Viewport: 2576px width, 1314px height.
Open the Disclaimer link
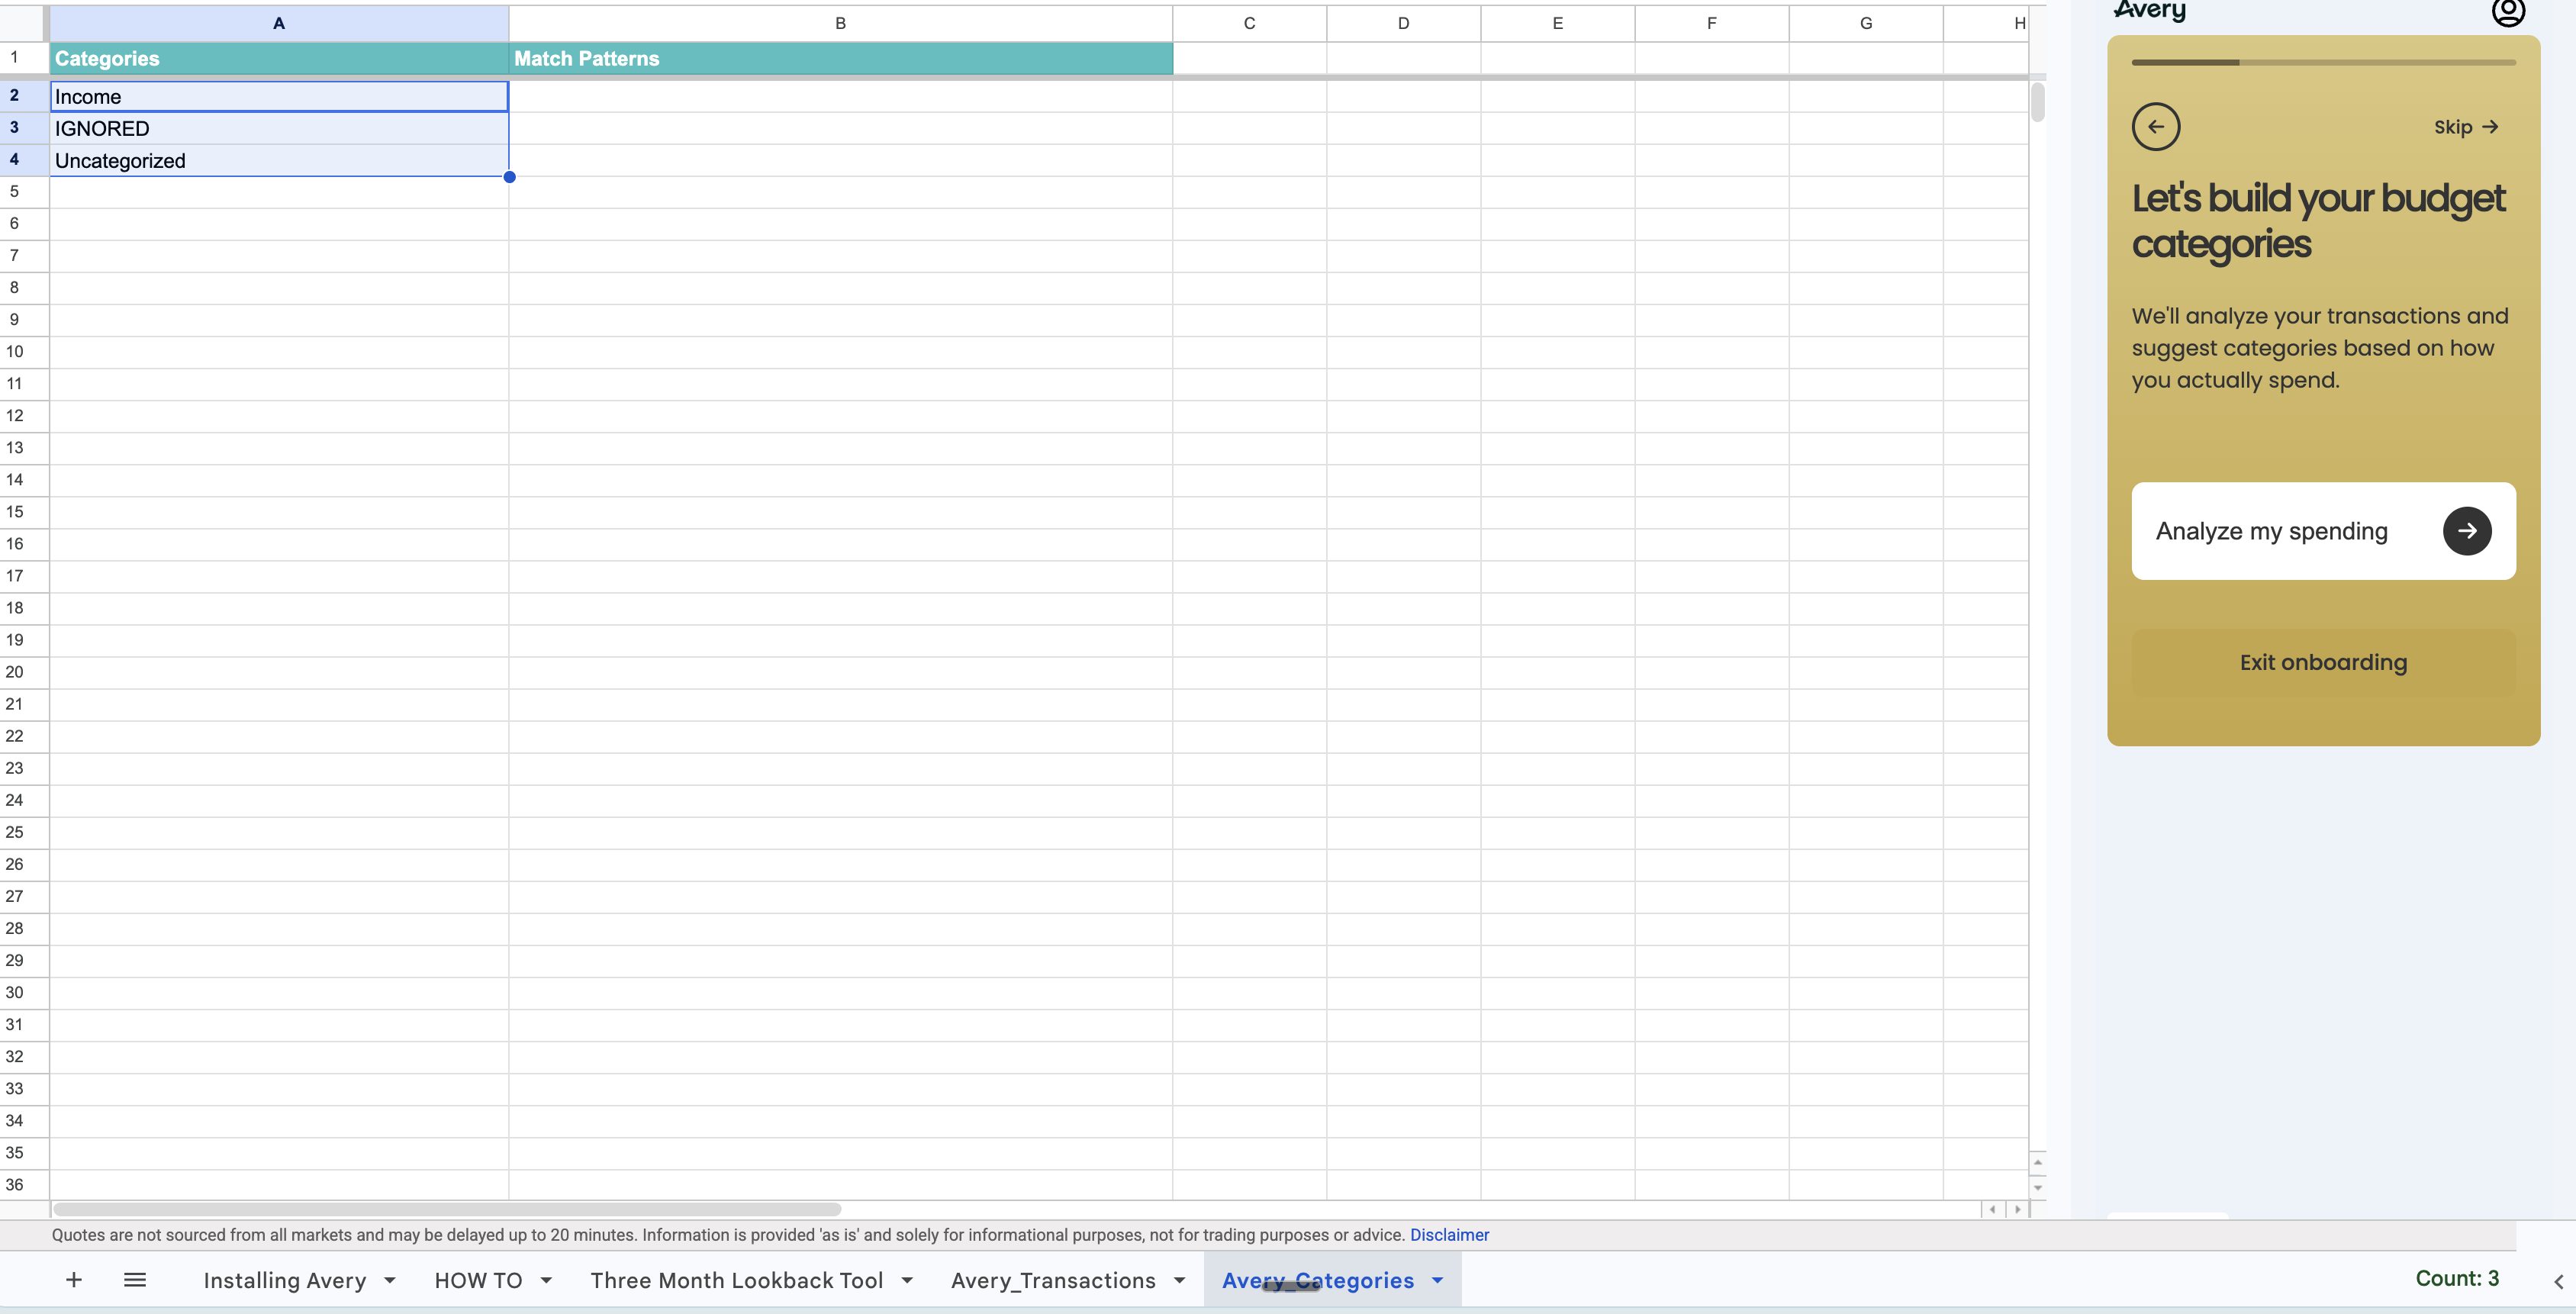pos(1449,1234)
